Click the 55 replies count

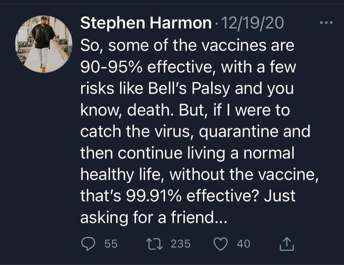(111, 244)
